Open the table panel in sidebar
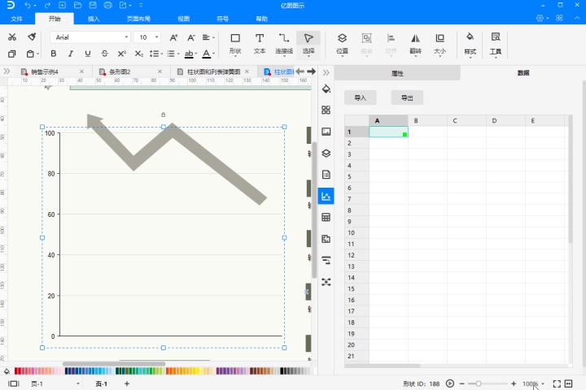586x390 pixels. 326,218
